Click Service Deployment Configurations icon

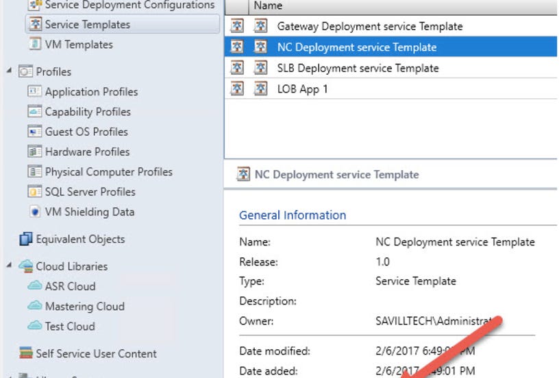pyautogui.click(x=36, y=5)
